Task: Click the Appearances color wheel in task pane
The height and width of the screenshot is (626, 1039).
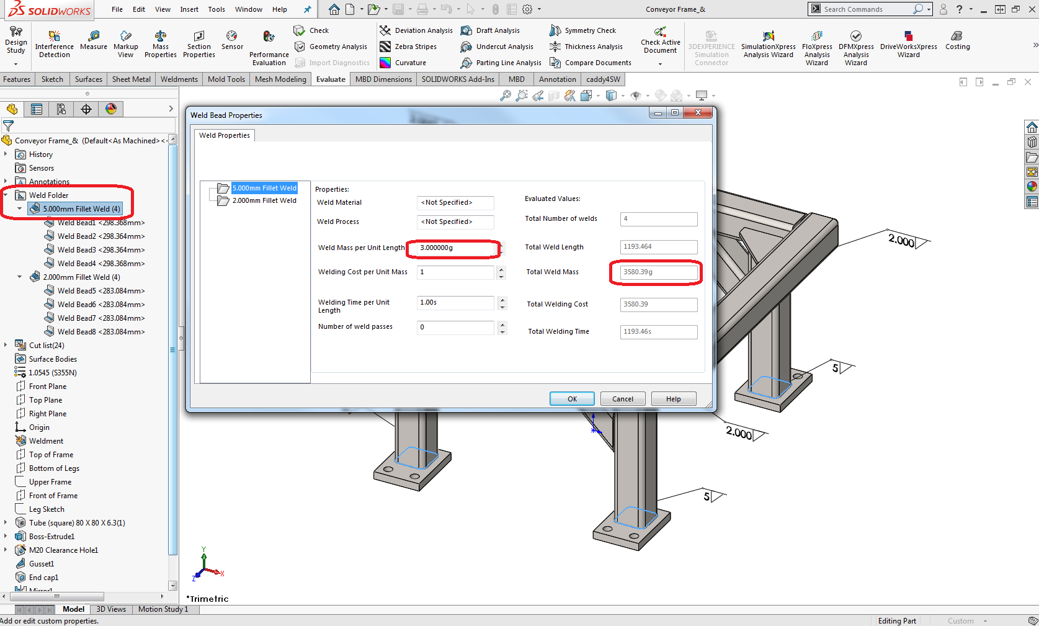Action: click(x=1032, y=186)
